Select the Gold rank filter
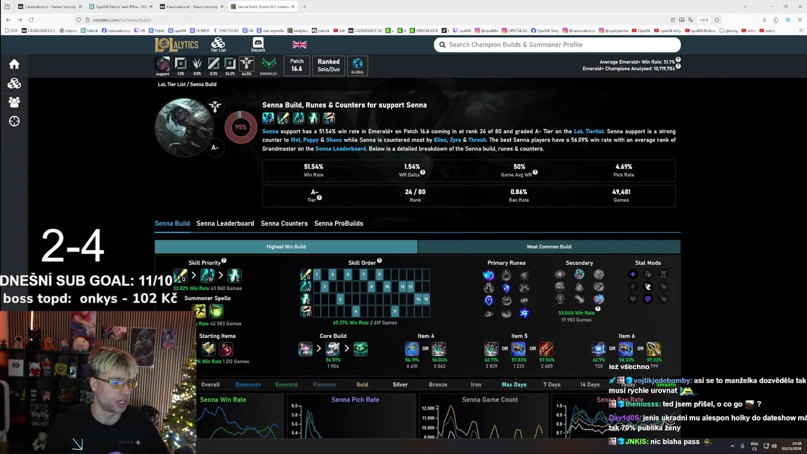The image size is (807, 454). (362, 385)
